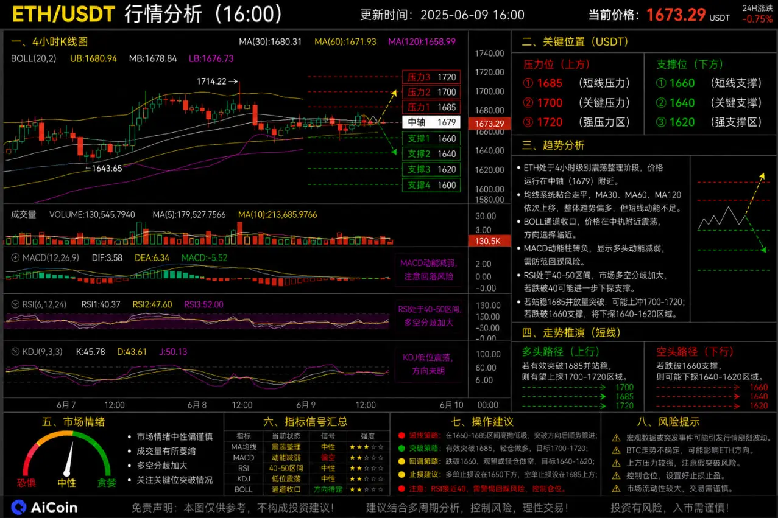Click the UB:1680.94 upper band value
Screen dimensions: 778x518
point(93,59)
